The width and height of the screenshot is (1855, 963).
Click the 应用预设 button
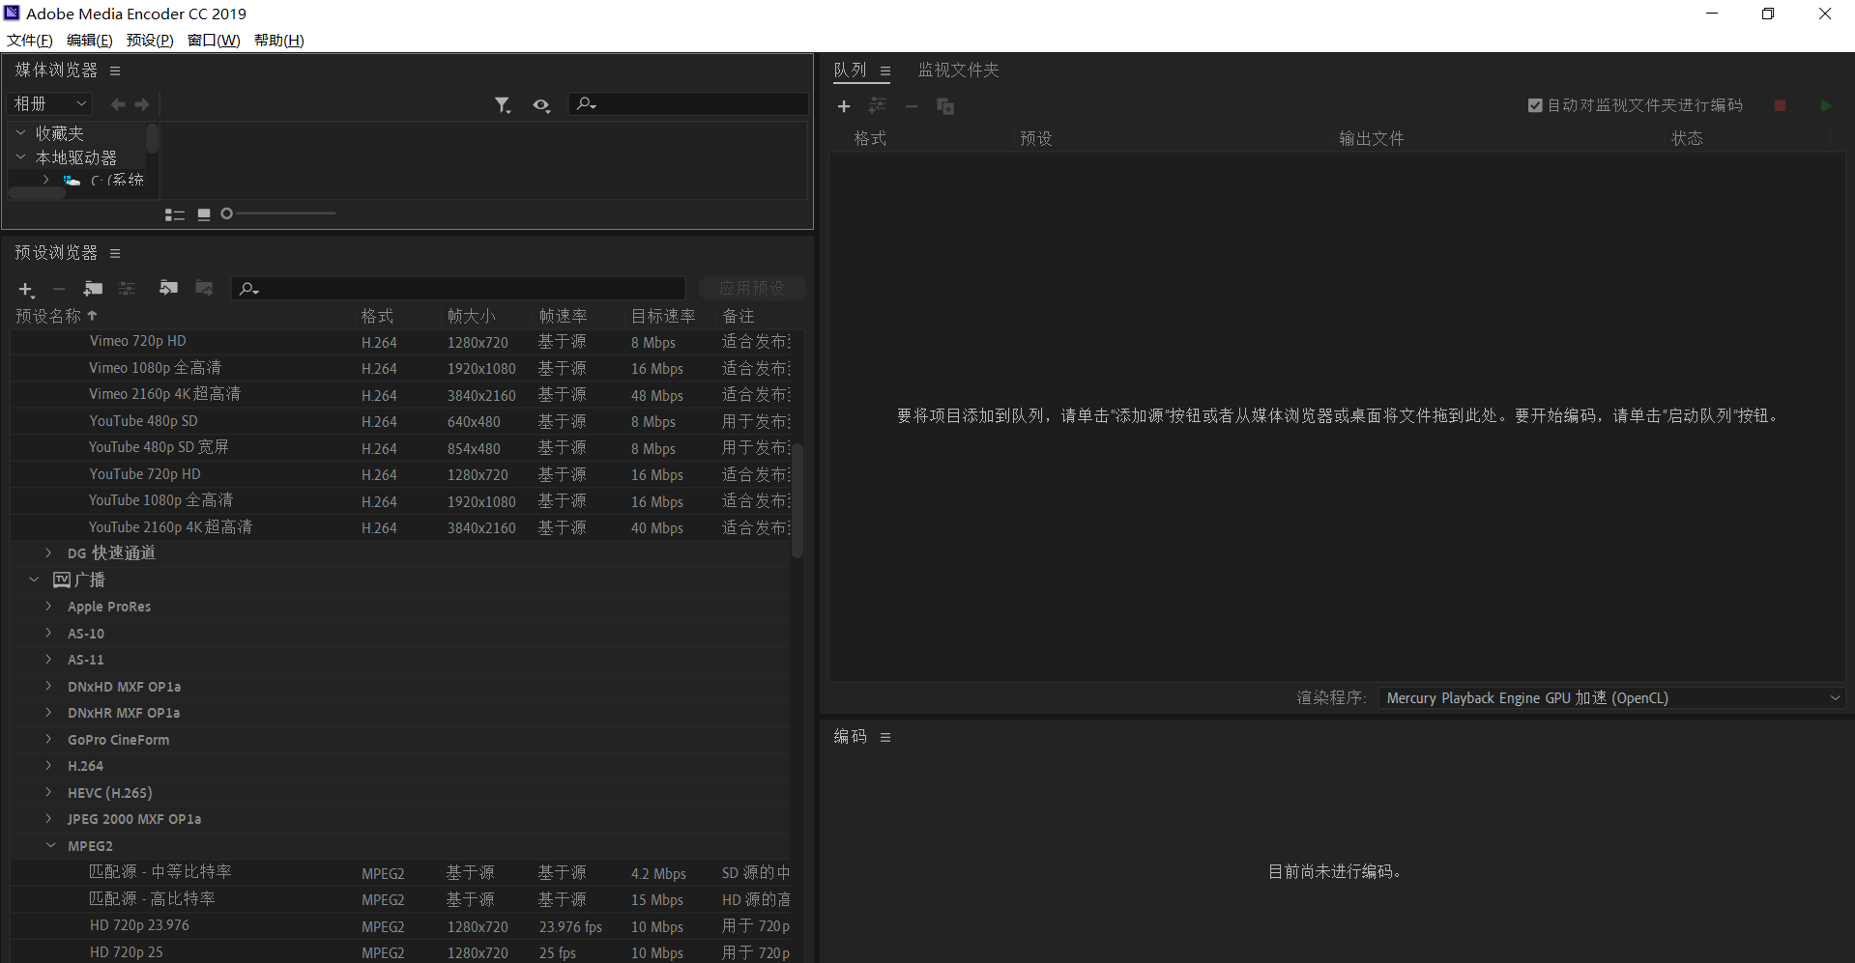752,287
